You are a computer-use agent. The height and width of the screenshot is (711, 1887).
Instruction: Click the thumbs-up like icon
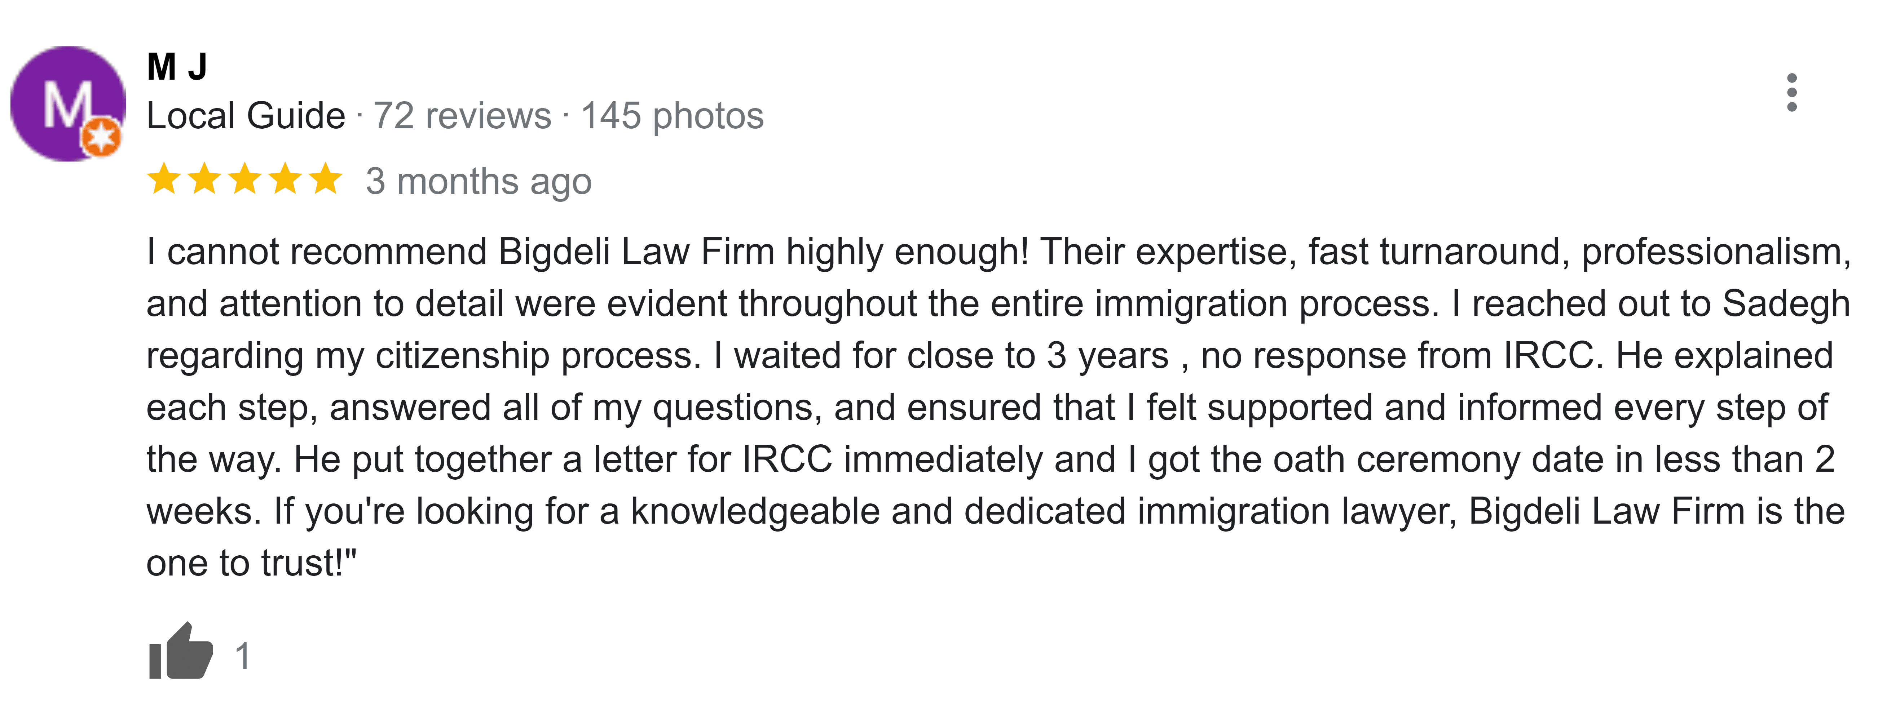pyautogui.click(x=181, y=651)
